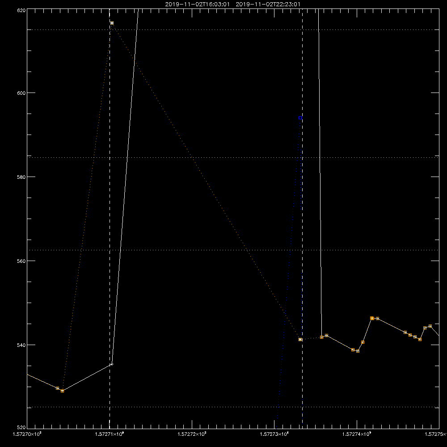Screen dimensions: 447x447
Task: Click the blue square data marker
Action: 300,118
